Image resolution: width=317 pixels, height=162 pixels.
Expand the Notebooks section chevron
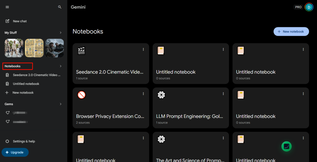tap(60, 66)
